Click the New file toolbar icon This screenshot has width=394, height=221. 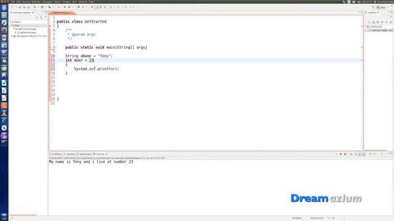tap(12, 7)
